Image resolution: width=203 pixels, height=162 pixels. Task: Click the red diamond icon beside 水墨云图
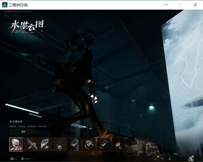11,121
